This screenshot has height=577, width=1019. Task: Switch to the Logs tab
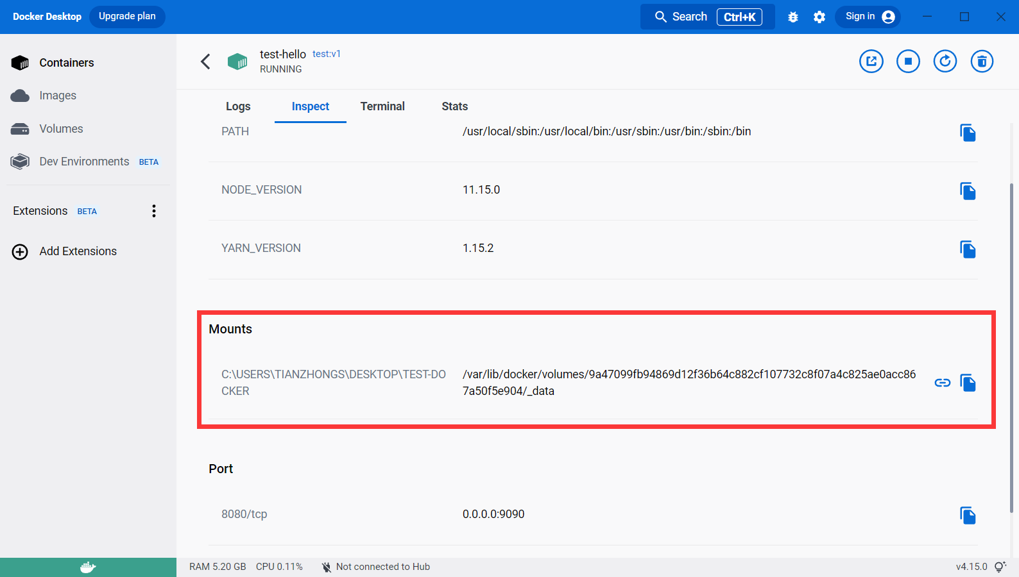(238, 106)
